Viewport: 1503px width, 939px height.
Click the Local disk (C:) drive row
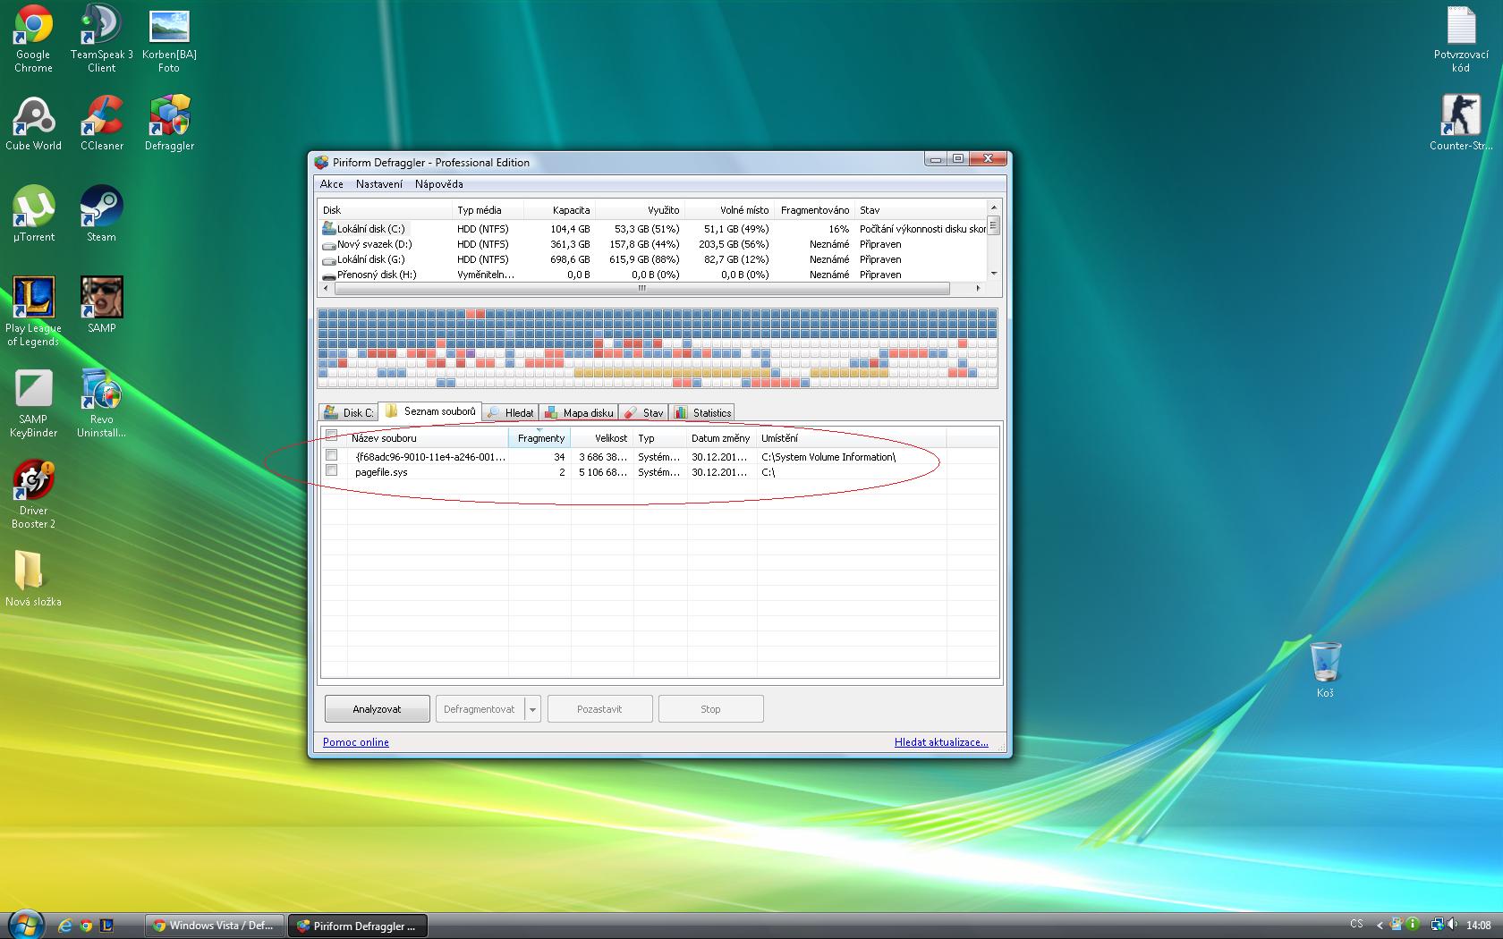click(370, 229)
